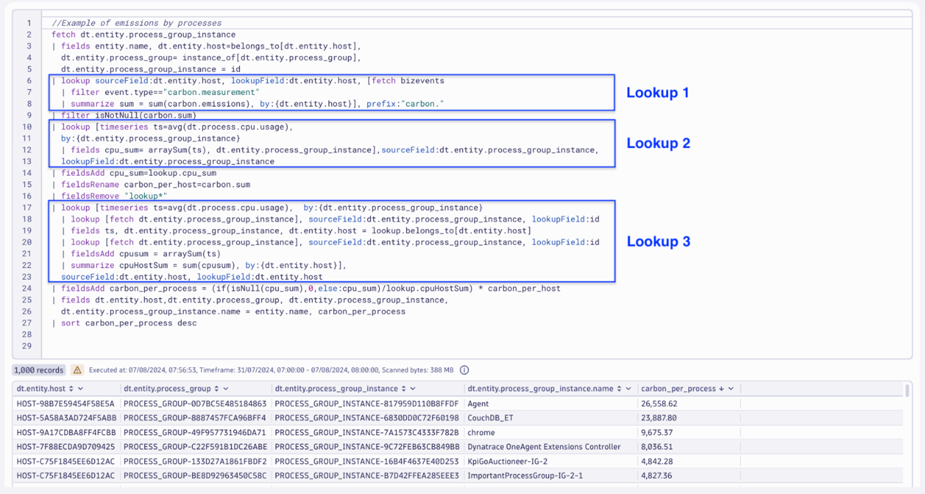Image resolution: width=925 pixels, height=494 pixels.
Task: Click the sort icon on dt.entity.process_group_instance header
Action: [404, 388]
